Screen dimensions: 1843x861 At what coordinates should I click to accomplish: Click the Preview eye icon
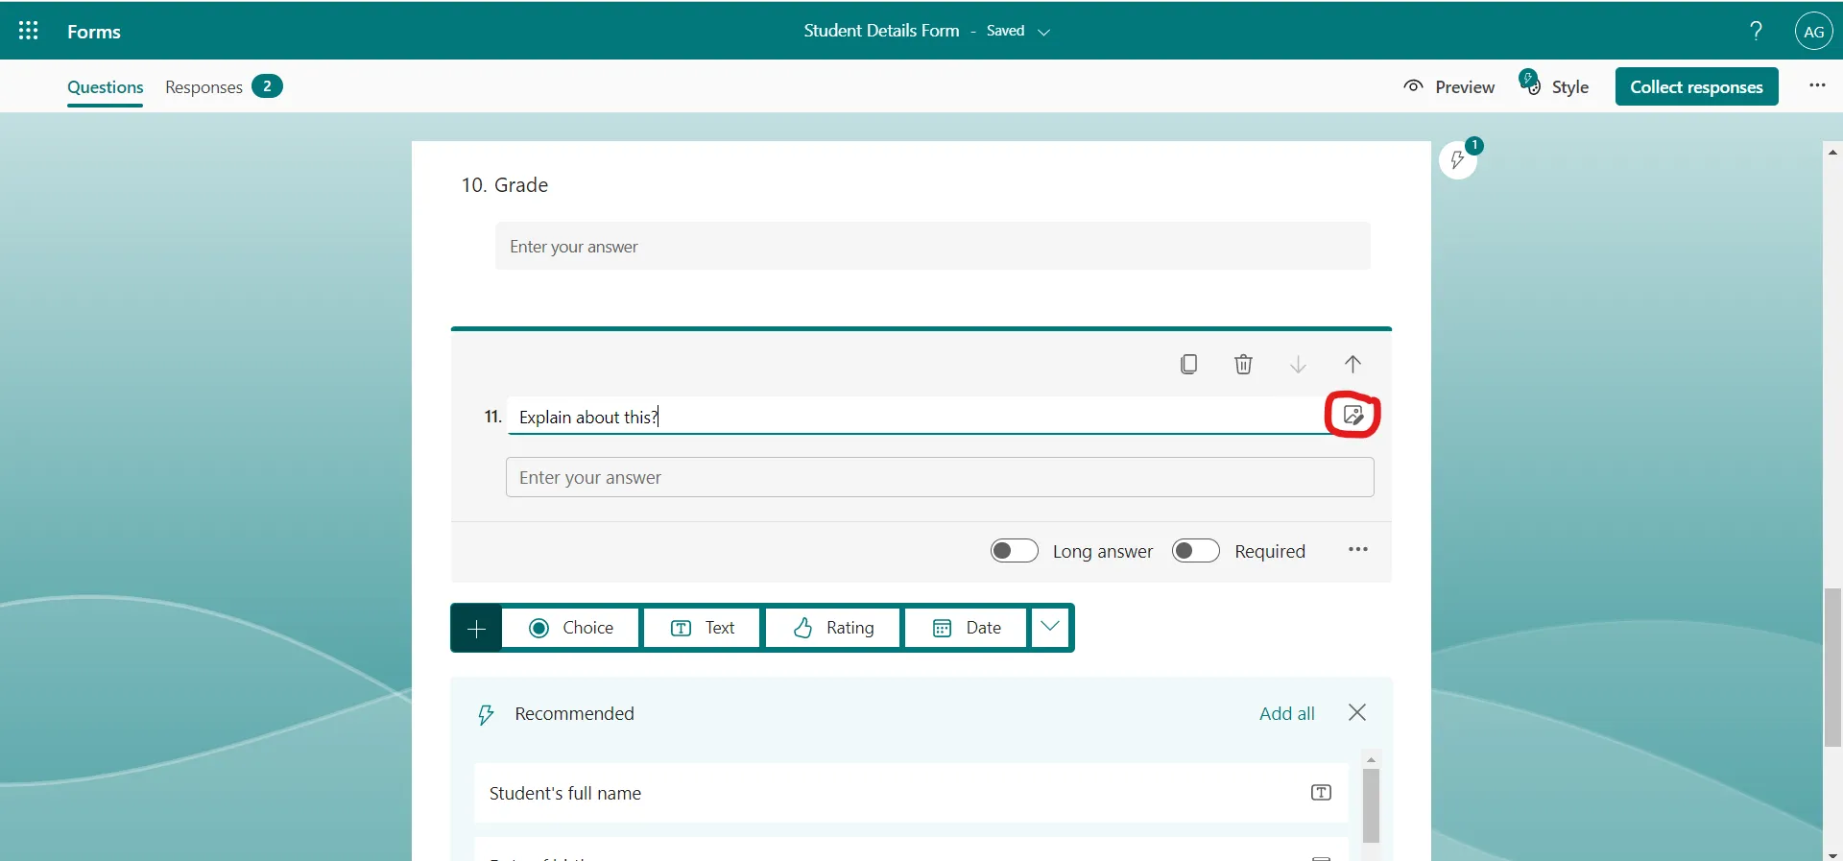click(x=1413, y=86)
